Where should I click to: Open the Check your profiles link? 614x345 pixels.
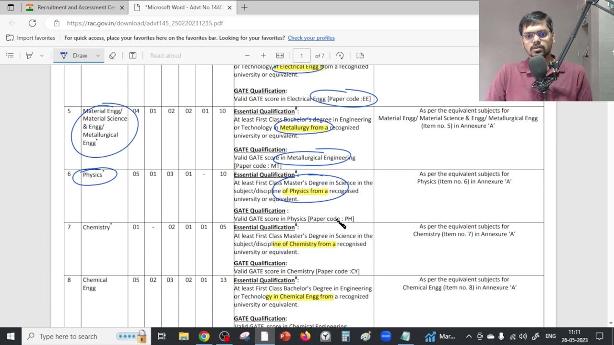click(311, 38)
